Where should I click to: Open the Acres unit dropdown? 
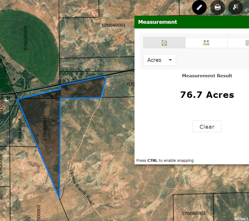point(160,60)
